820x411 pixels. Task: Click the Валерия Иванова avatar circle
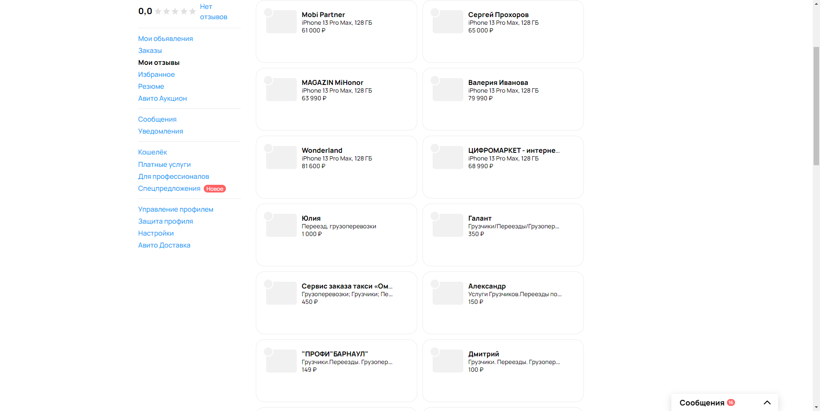[435, 80]
